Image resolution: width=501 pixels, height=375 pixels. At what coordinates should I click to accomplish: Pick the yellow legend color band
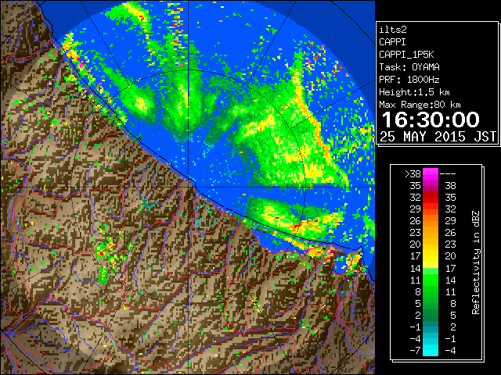point(431,256)
